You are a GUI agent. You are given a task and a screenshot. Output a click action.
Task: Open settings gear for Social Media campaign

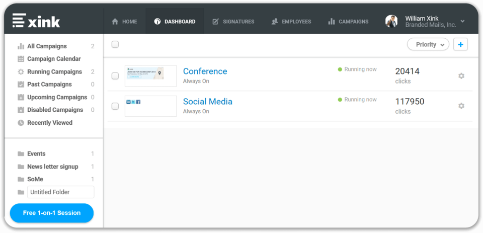tap(461, 106)
